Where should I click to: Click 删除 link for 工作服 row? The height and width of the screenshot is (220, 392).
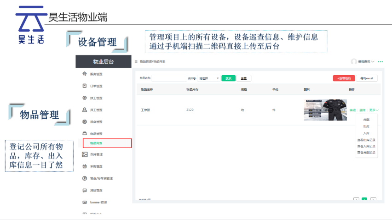point(362,110)
